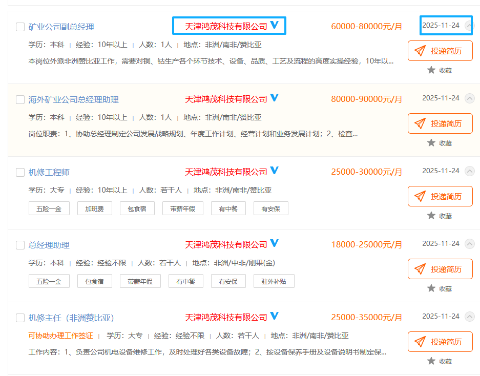Favorite 机修主任 with the 收藏 star

click(440, 361)
